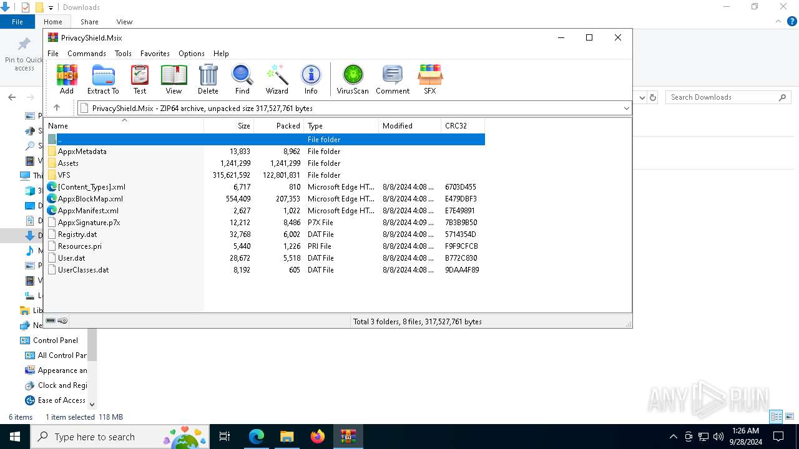Select the AppxSignature.p7x file

coord(265,223)
